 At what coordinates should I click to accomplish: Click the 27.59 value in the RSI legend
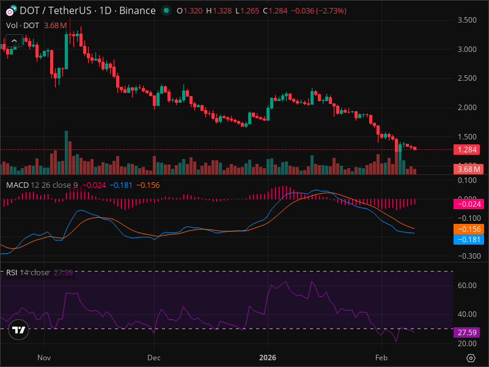tap(64, 272)
